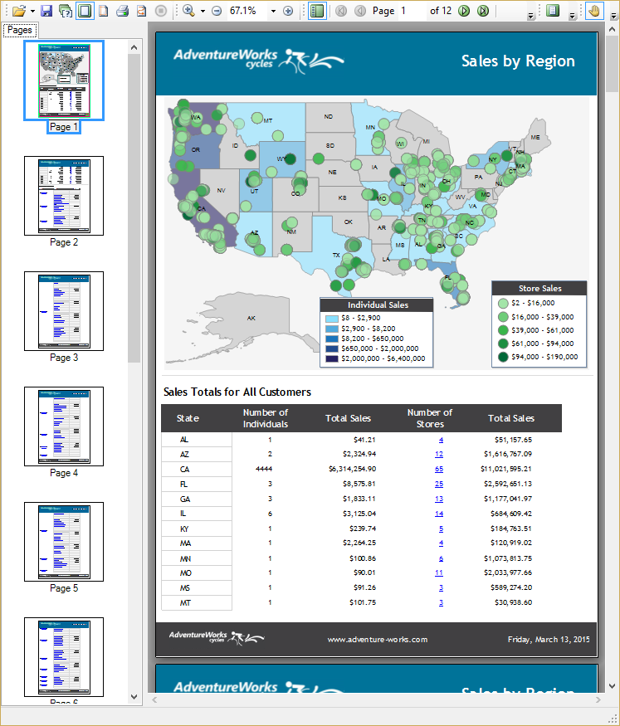The height and width of the screenshot is (726, 620).
Task: Expand overflow arrow next to document view icon
Action: (573, 17)
